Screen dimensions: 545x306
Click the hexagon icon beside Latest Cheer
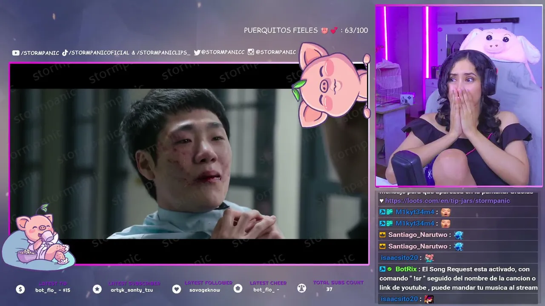pos(238,289)
